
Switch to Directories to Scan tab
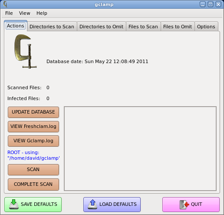(52, 27)
